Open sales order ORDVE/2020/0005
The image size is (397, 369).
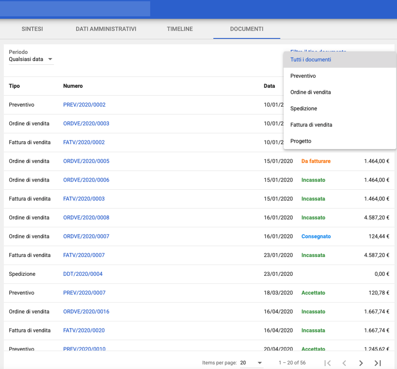coord(86,161)
